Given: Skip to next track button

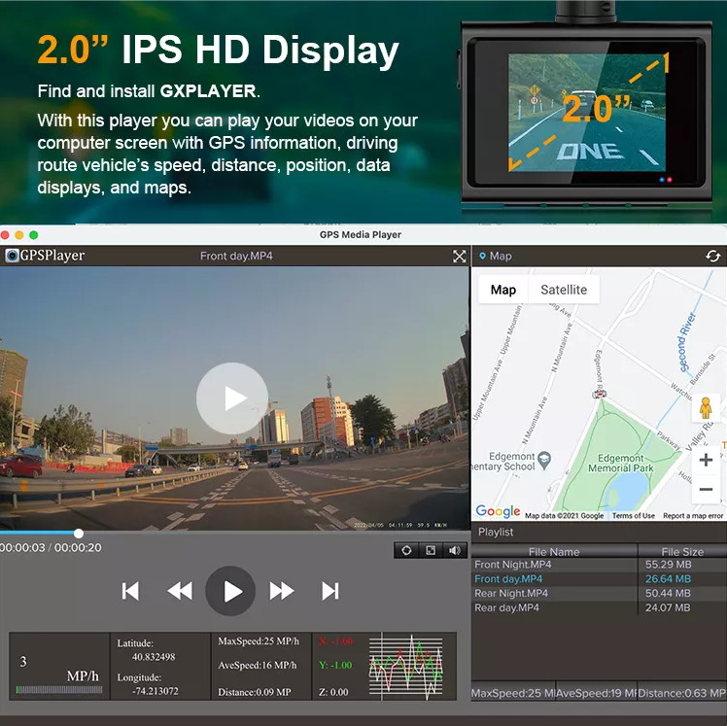Looking at the screenshot, I should 330,591.
